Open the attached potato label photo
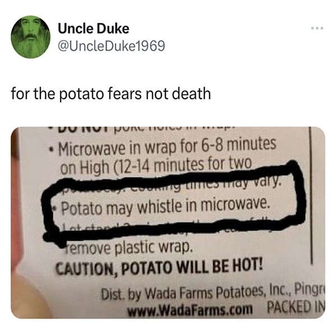 pos(168,222)
